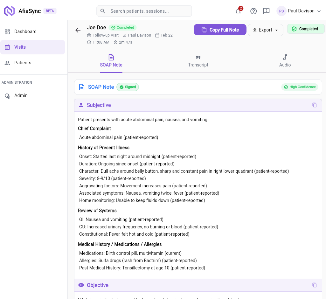Image resolution: width=326 pixels, height=299 pixels.
Task: Click the Signed badge on SOAP Note
Action: [128, 87]
